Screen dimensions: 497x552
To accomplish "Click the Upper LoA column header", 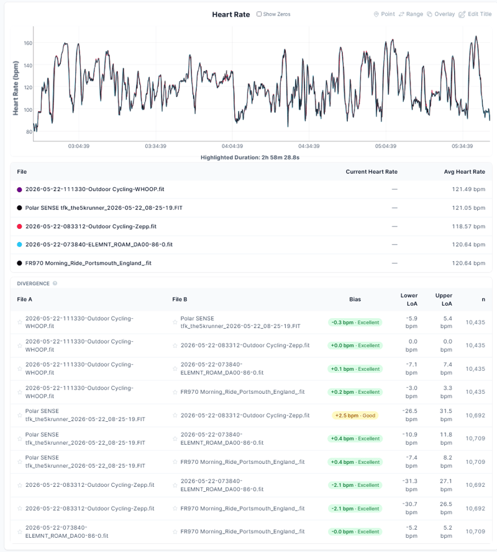I will (444, 300).
